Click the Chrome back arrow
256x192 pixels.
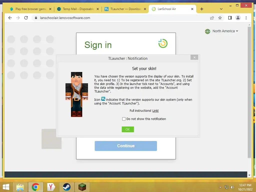(x=10, y=18)
